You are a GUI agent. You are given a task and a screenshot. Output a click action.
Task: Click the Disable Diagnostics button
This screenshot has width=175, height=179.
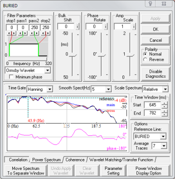pos(156,74)
